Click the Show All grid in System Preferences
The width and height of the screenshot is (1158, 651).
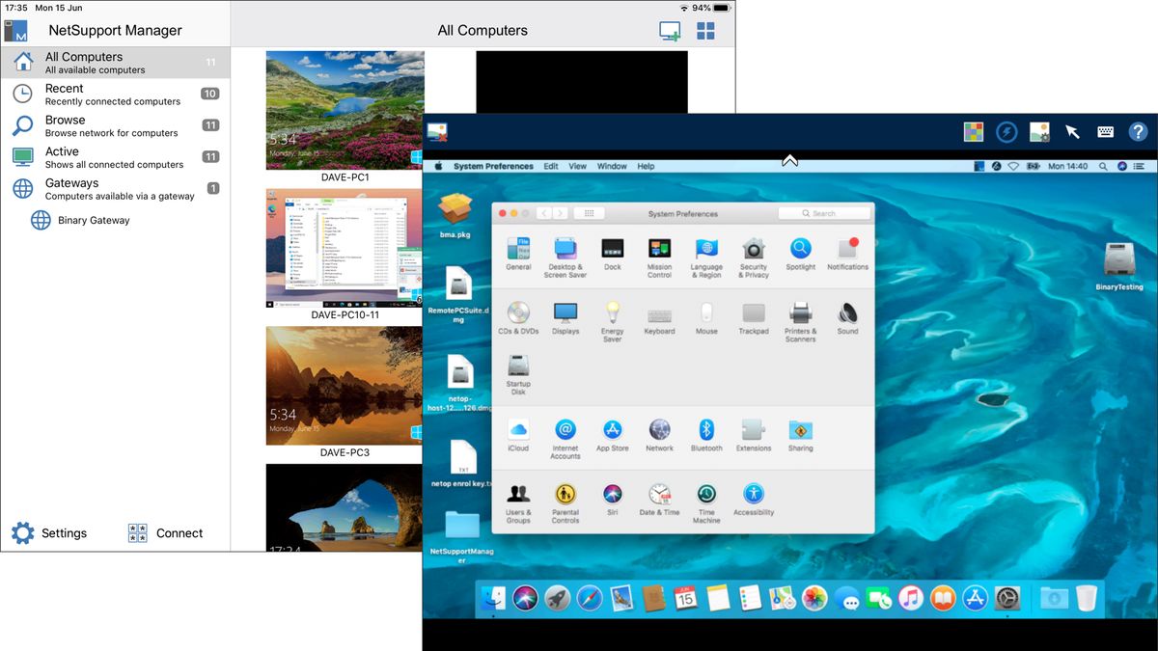pyautogui.click(x=589, y=212)
